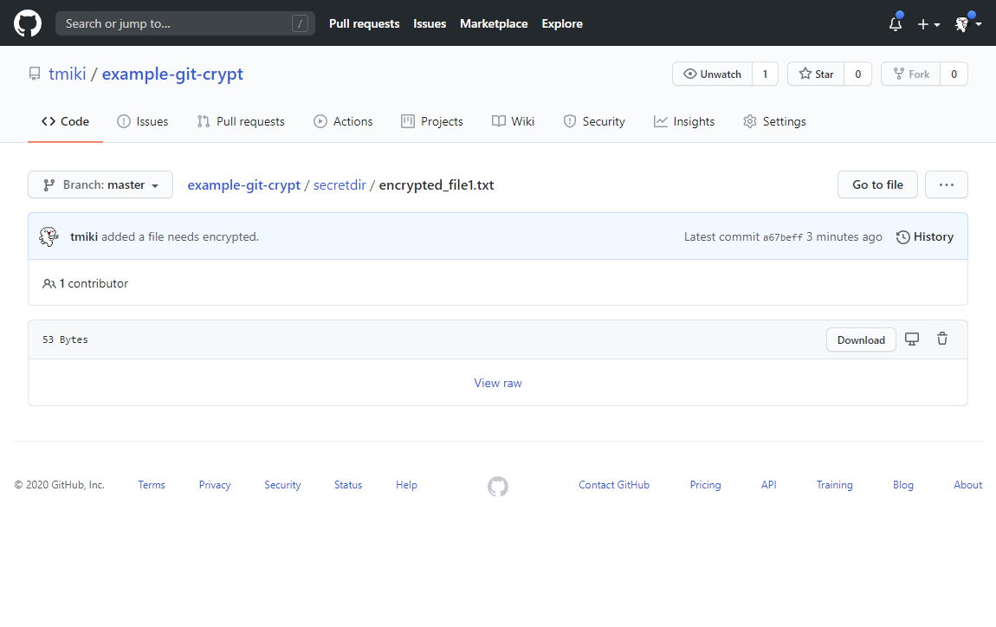Open the Wiki tab
This screenshot has height=627, width=996.
514,121
